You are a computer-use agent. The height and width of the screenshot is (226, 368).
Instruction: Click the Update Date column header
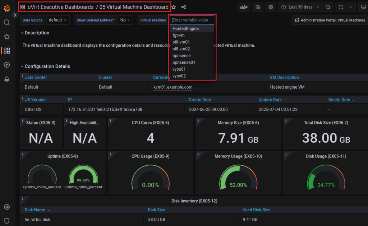(x=270, y=100)
